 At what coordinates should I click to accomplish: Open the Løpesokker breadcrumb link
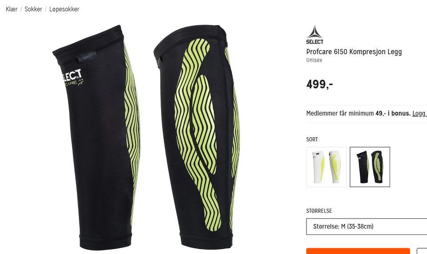pos(64,9)
